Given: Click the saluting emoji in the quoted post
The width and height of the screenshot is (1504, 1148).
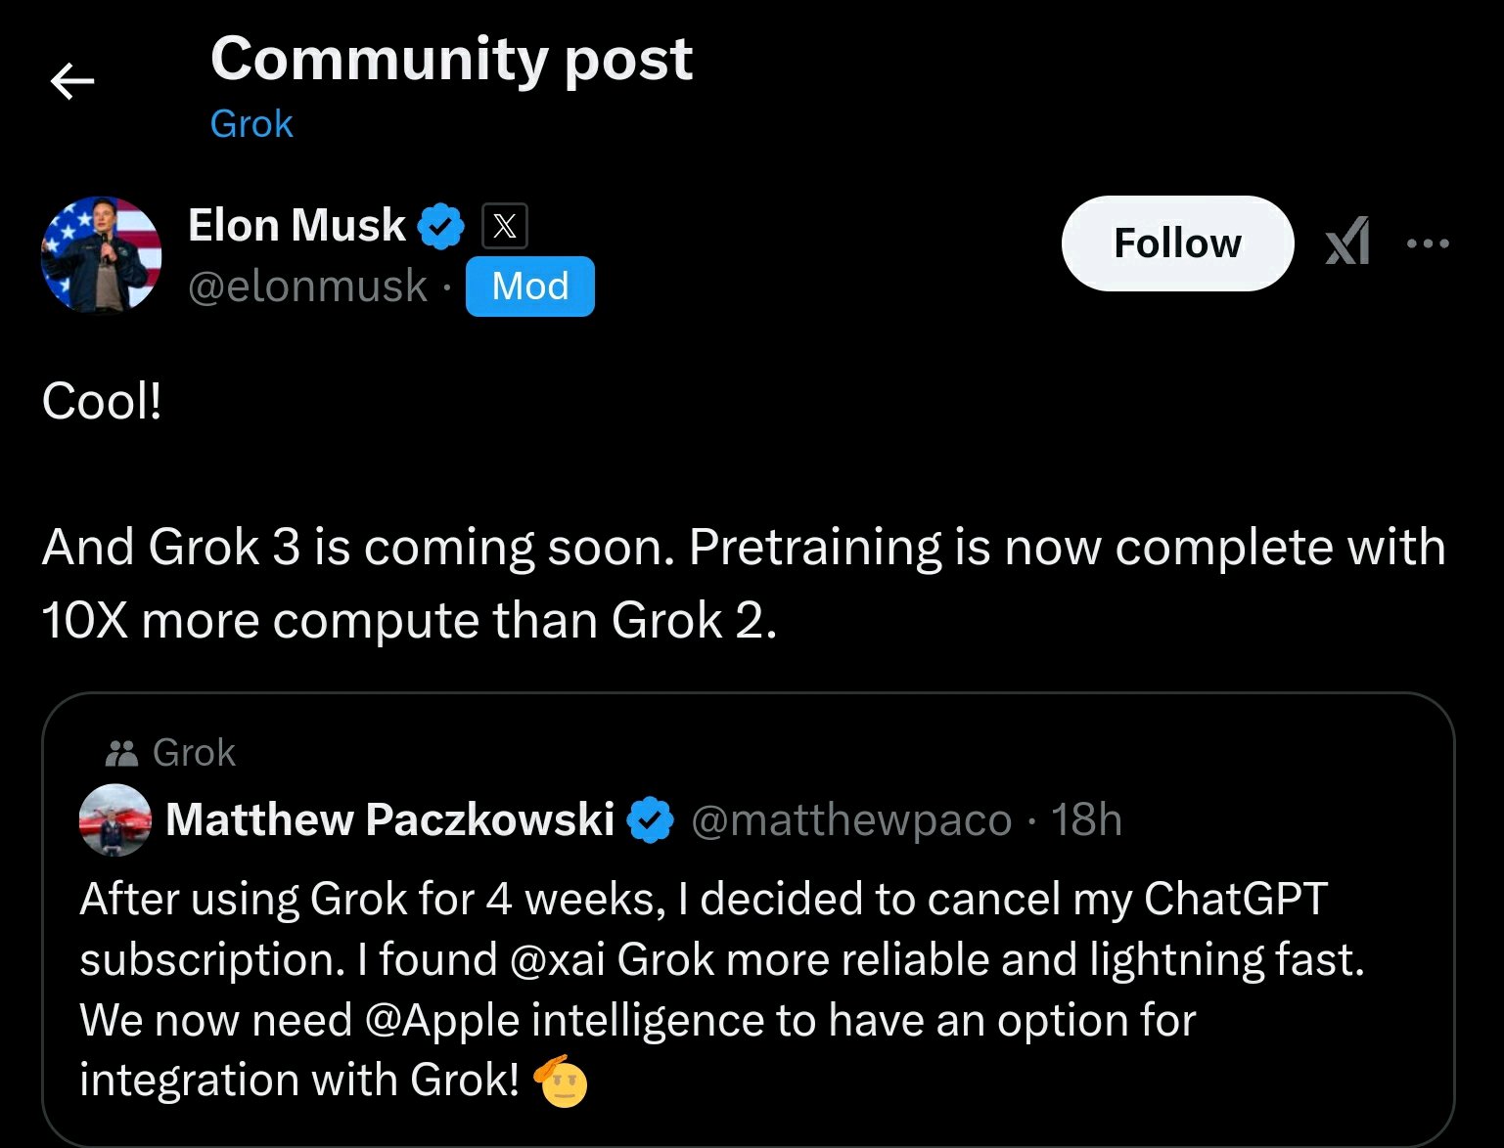Looking at the screenshot, I should pyautogui.click(x=561, y=1081).
